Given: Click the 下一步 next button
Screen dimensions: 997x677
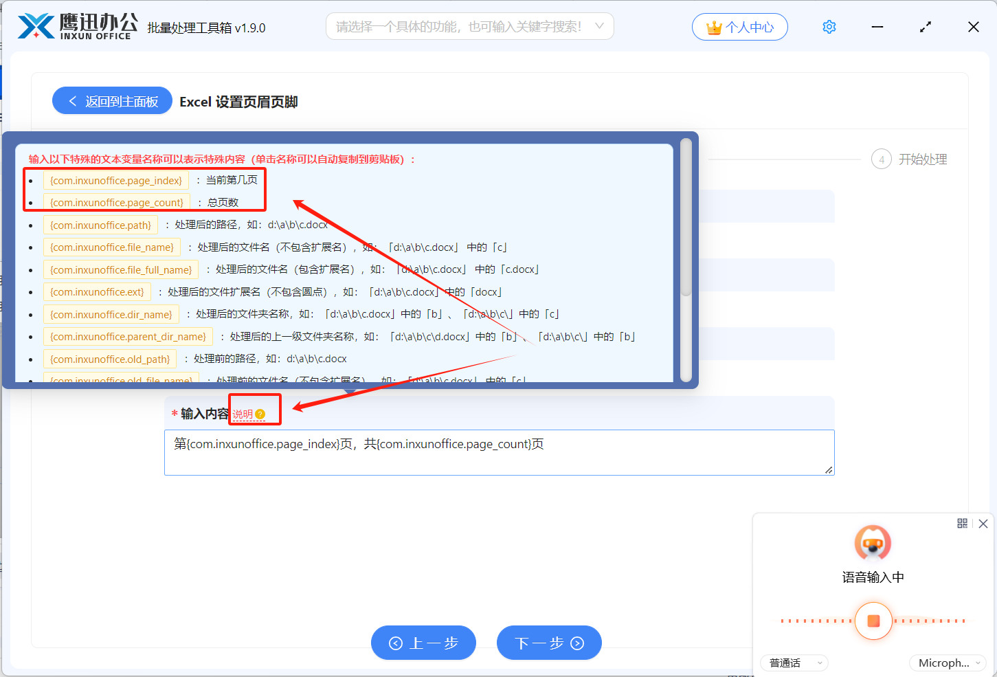Looking at the screenshot, I should click(549, 643).
